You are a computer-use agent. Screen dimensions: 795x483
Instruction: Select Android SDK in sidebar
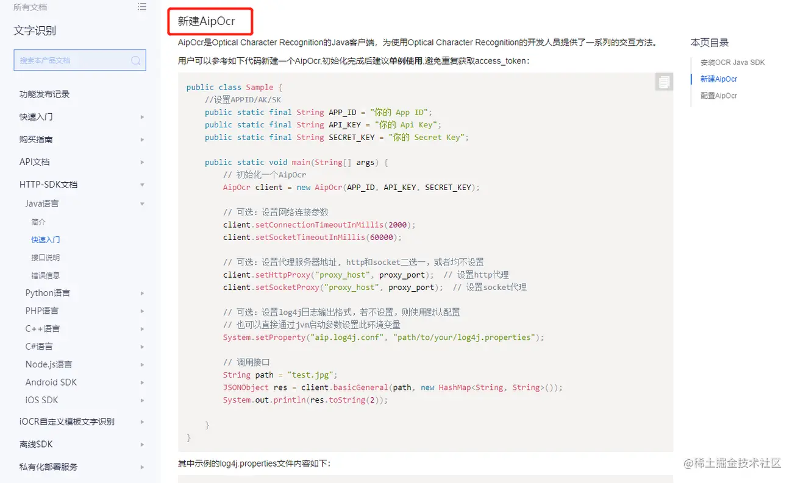coord(51,383)
